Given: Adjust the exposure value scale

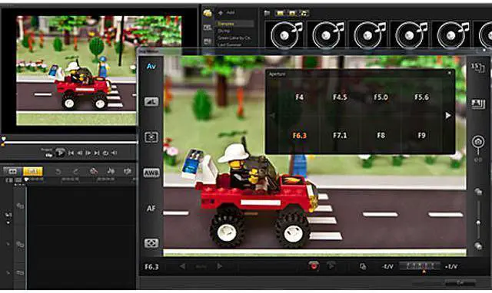Looking at the screenshot, I should (420, 267).
